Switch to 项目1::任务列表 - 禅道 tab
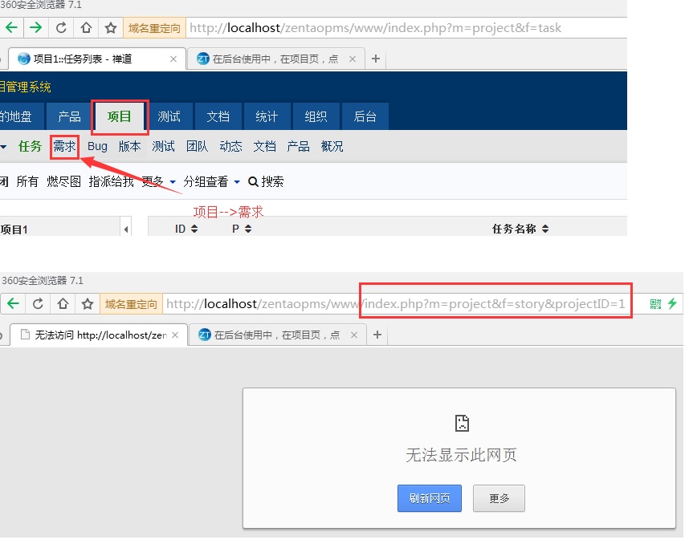The height and width of the screenshot is (540, 685). click(x=96, y=59)
